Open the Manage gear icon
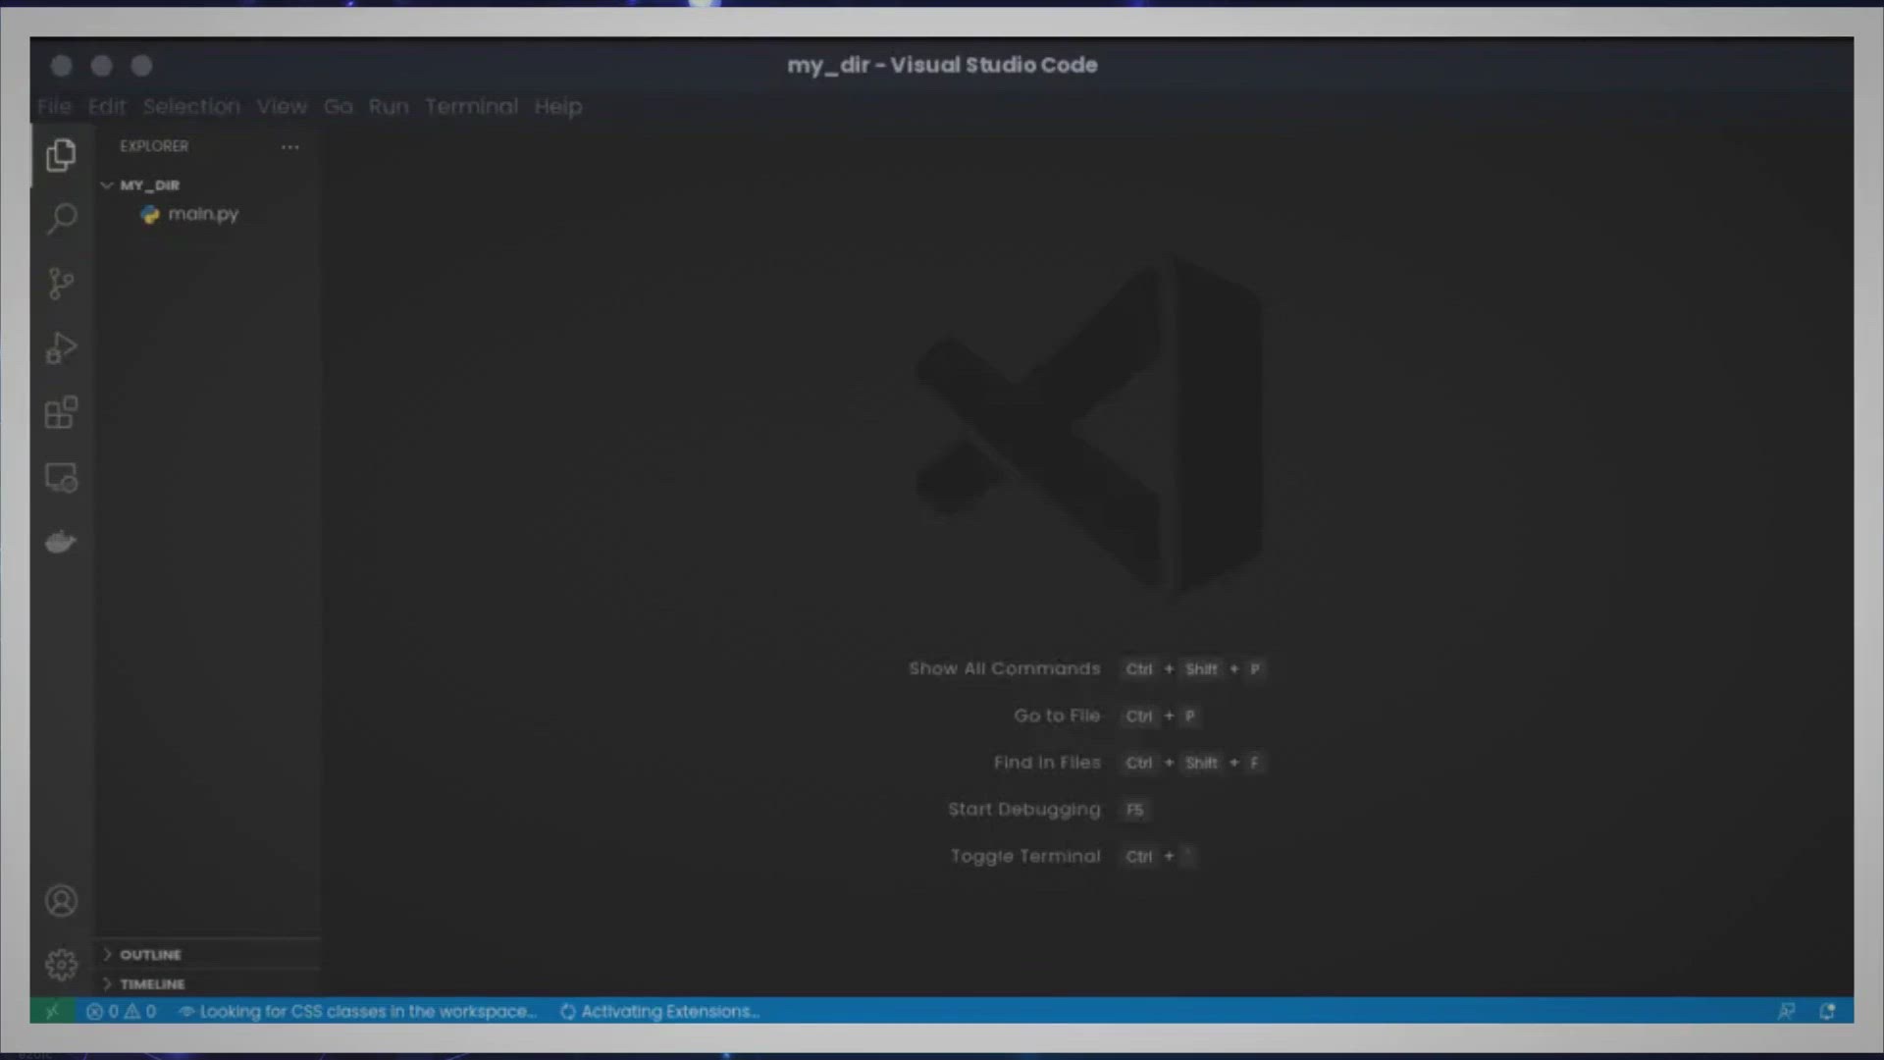The width and height of the screenshot is (1884, 1060). [x=61, y=965]
